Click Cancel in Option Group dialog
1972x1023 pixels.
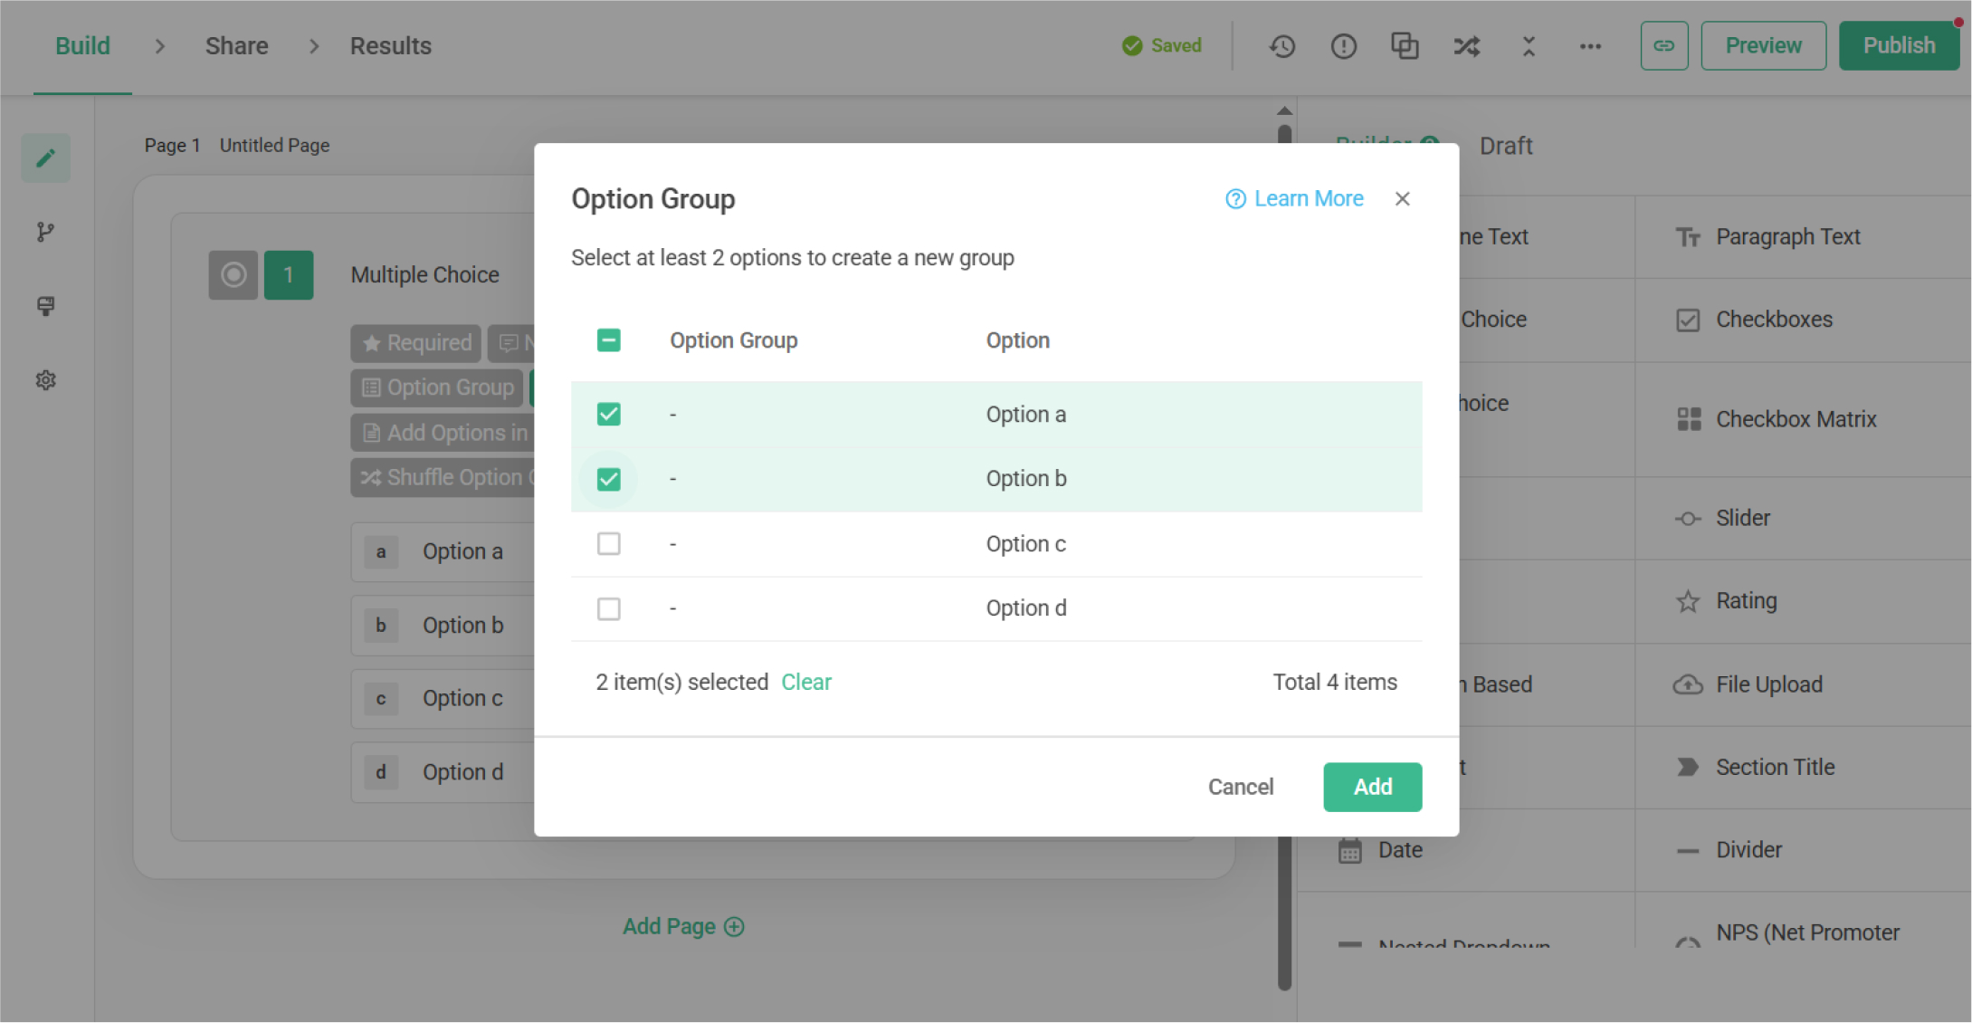coord(1241,788)
